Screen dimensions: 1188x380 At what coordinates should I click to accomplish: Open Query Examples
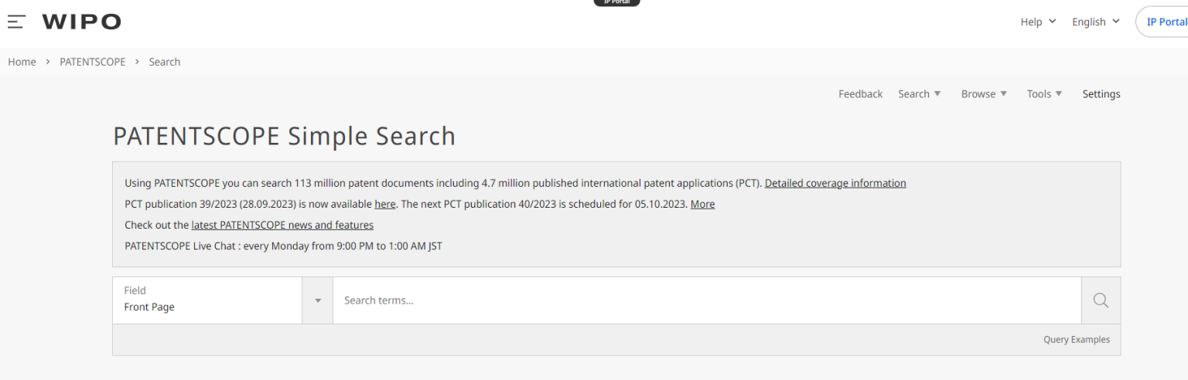click(1076, 340)
